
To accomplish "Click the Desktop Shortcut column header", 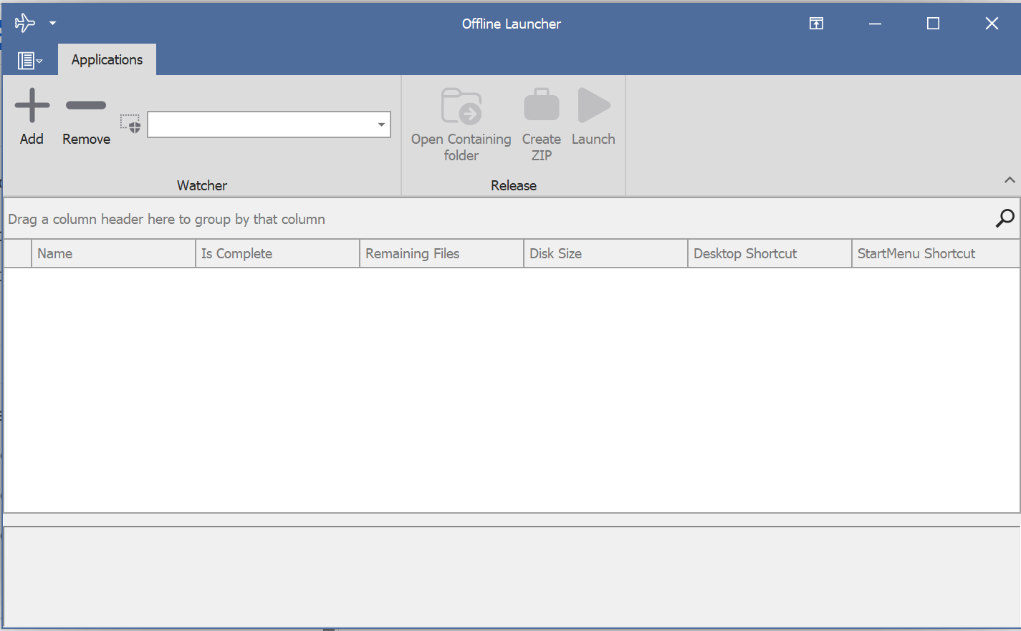I will (769, 253).
